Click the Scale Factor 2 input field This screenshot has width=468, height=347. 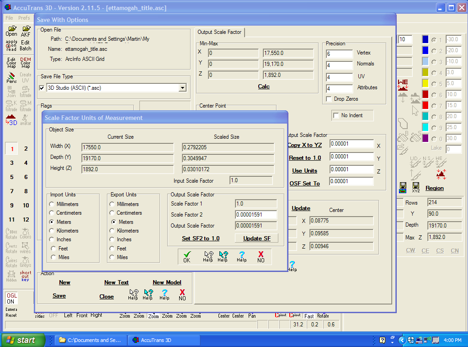[256, 215]
